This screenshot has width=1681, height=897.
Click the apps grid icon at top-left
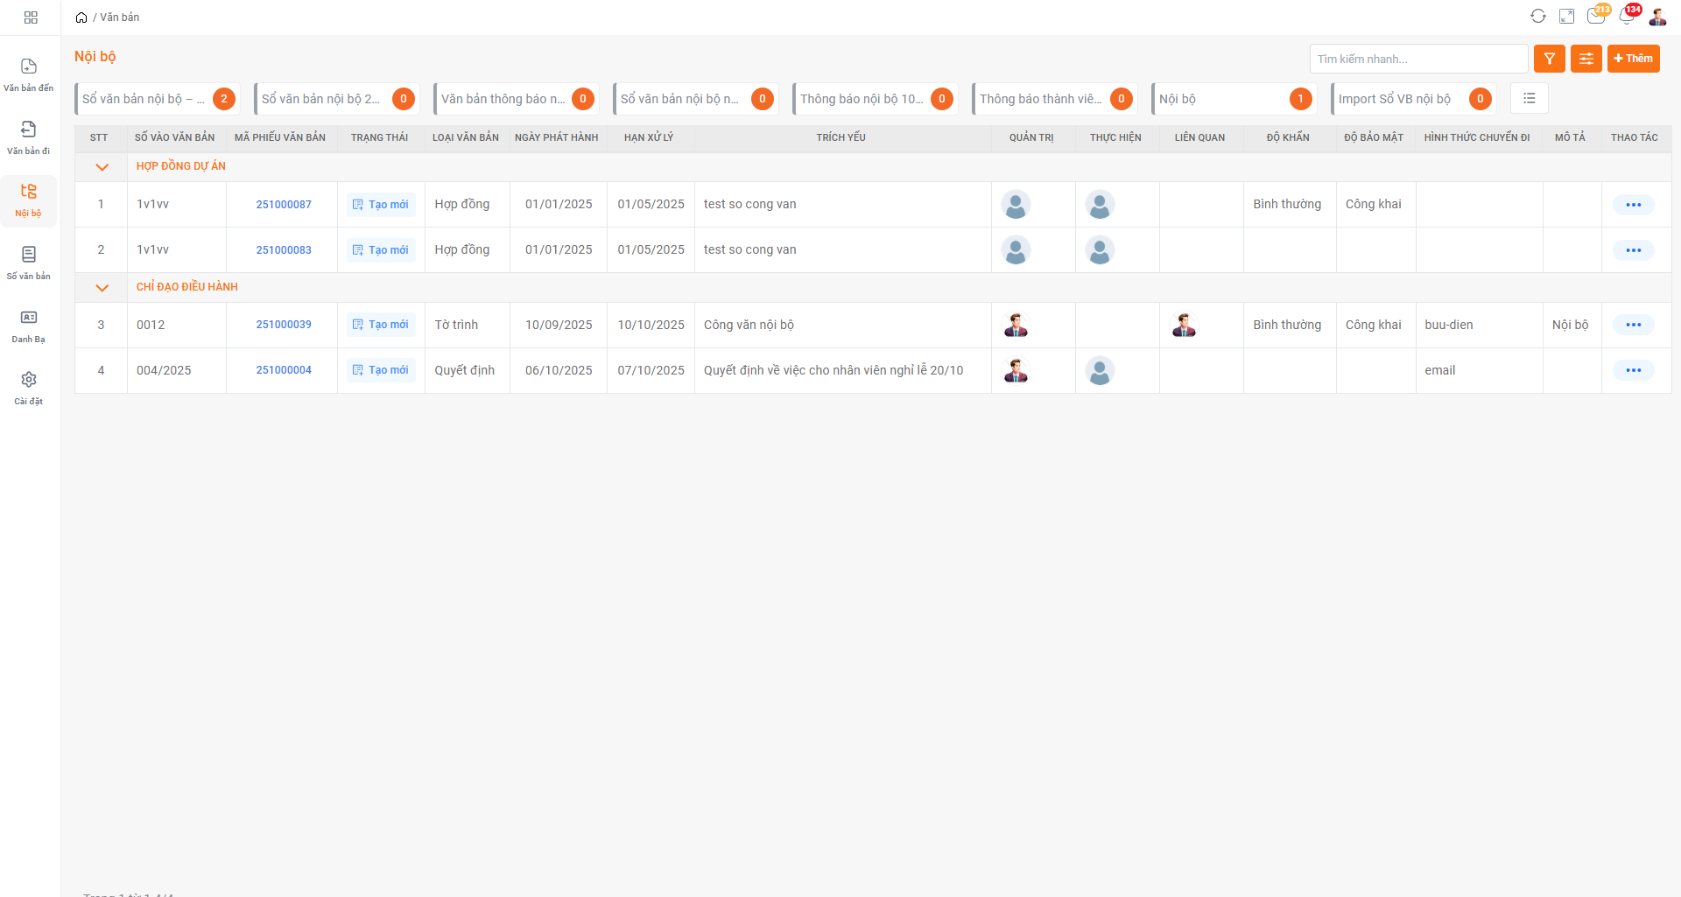[31, 18]
